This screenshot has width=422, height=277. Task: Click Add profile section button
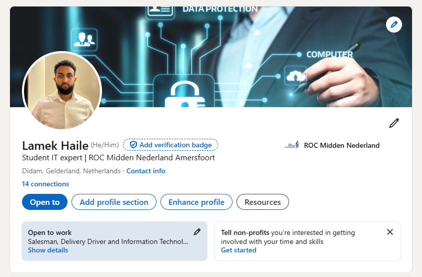tap(114, 202)
